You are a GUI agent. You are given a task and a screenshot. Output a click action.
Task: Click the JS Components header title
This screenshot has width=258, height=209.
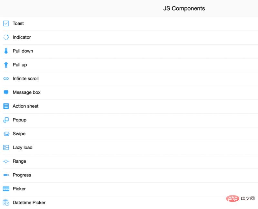(x=184, y=9)
